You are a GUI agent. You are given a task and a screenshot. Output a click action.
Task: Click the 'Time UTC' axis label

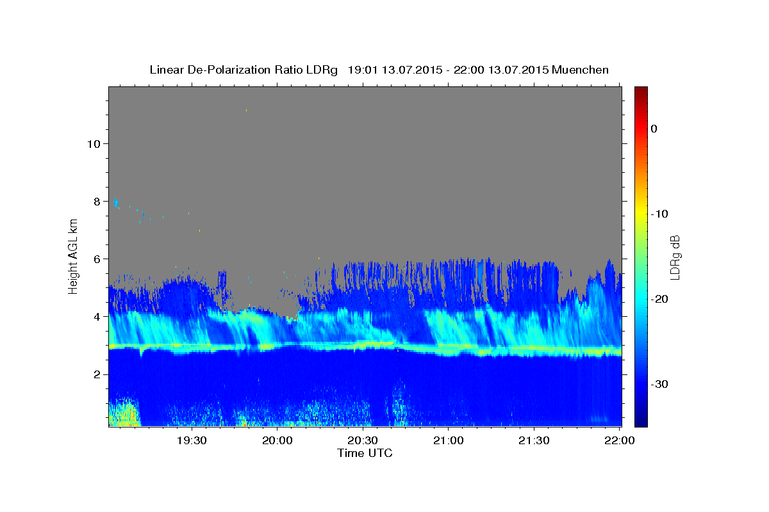[365, 453]
